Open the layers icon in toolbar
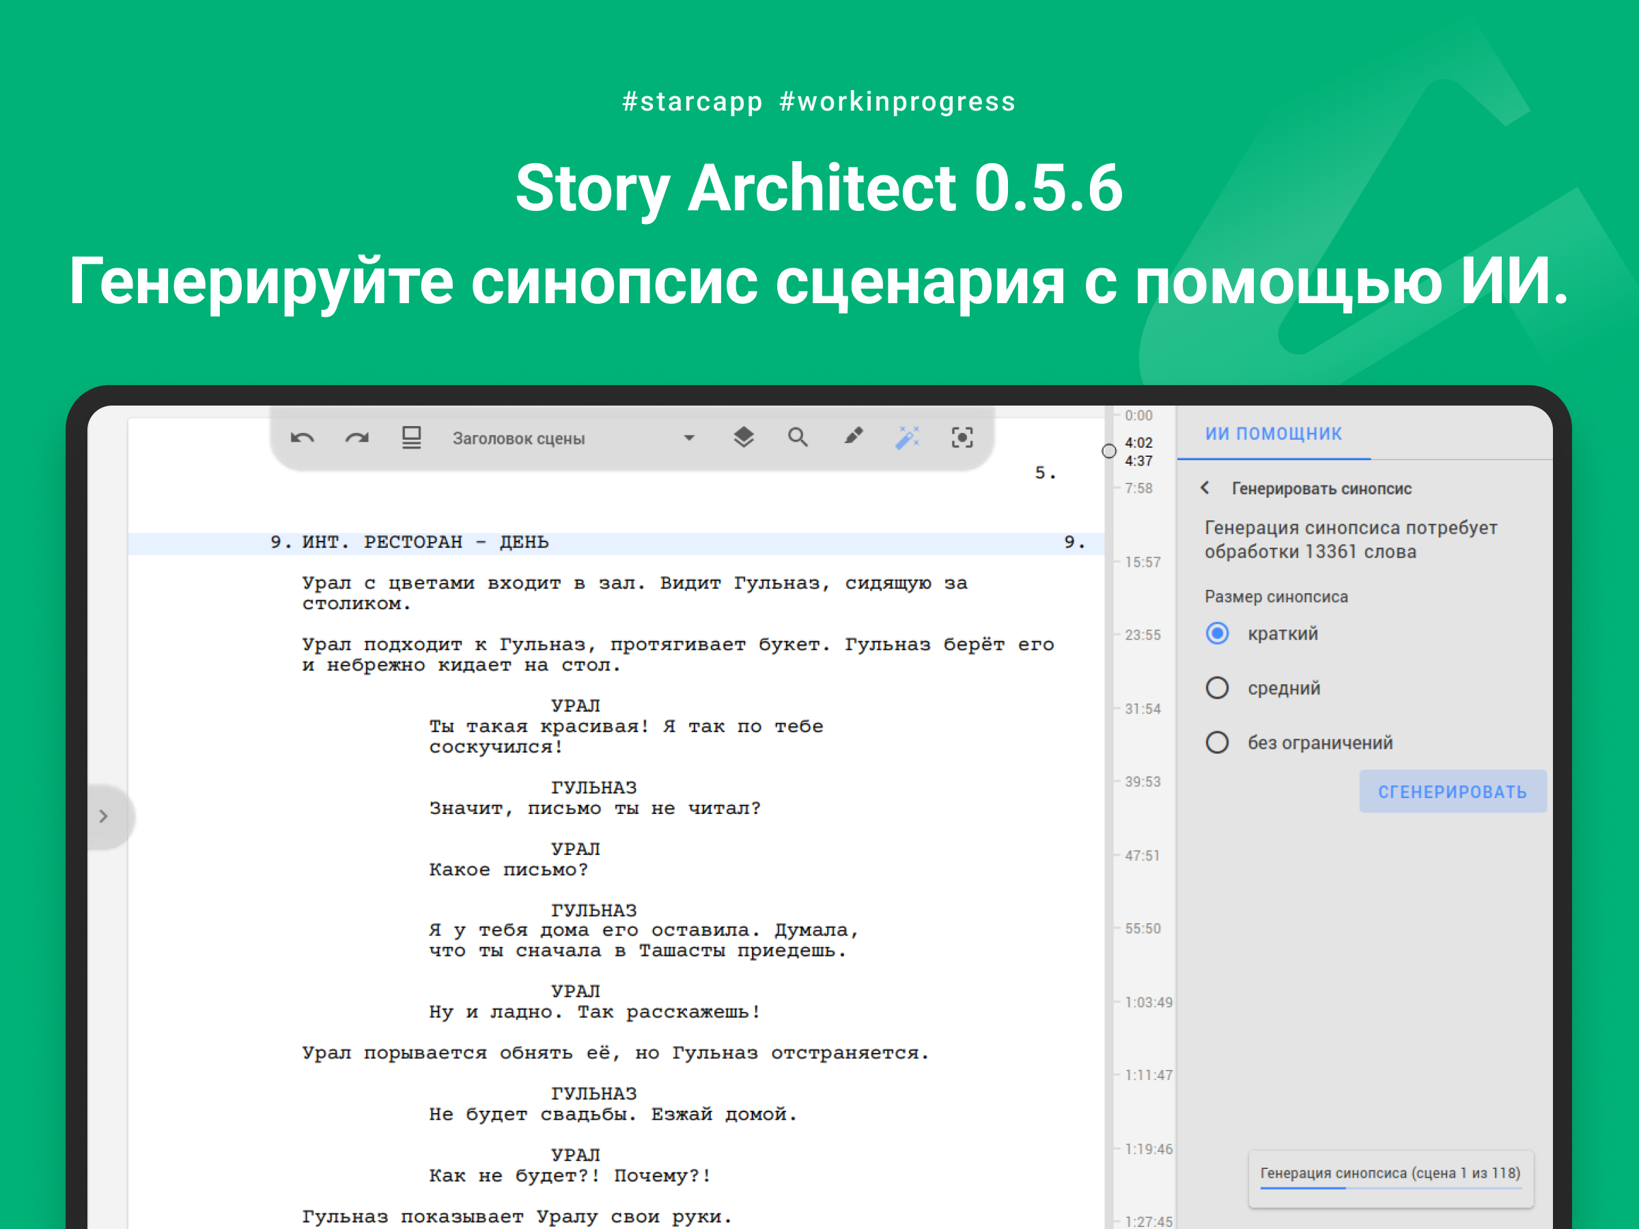Screen dimensions: 1639x1229 tap(743, 438)
